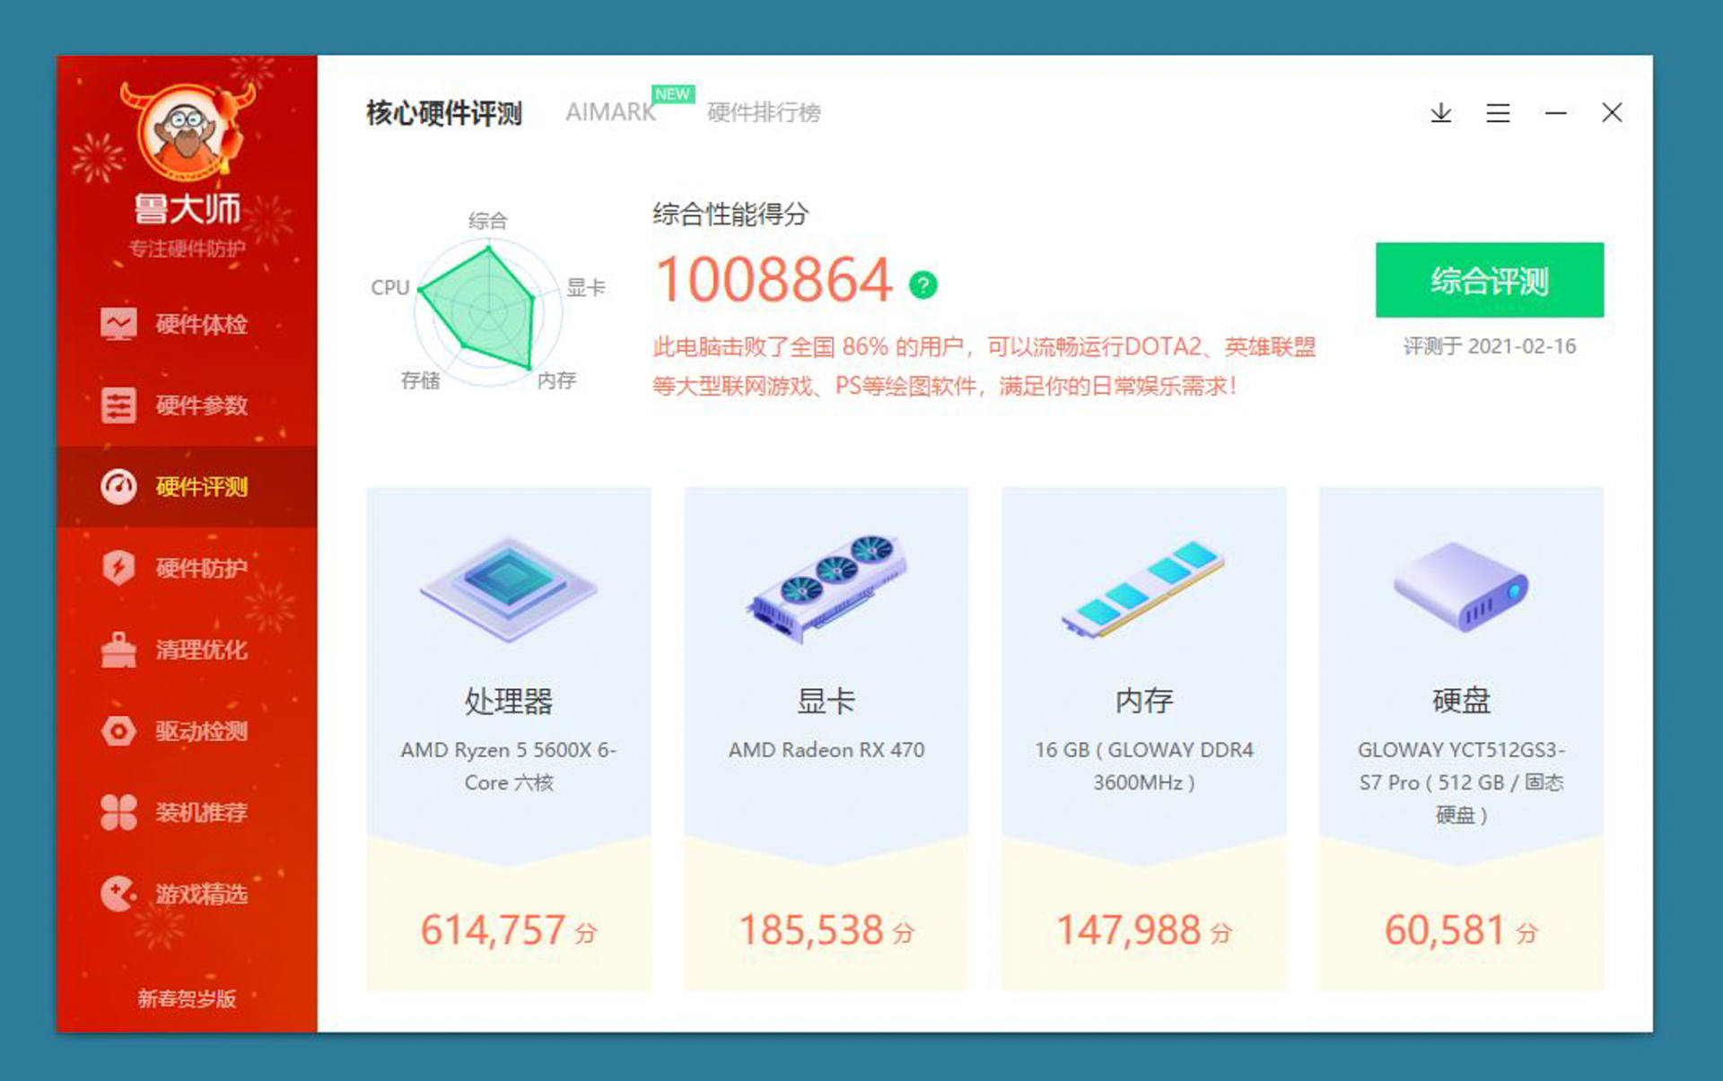The width and height of the screenshot is (1723, 1081).
Task: Click green question mark beside score
Action: 923,284
